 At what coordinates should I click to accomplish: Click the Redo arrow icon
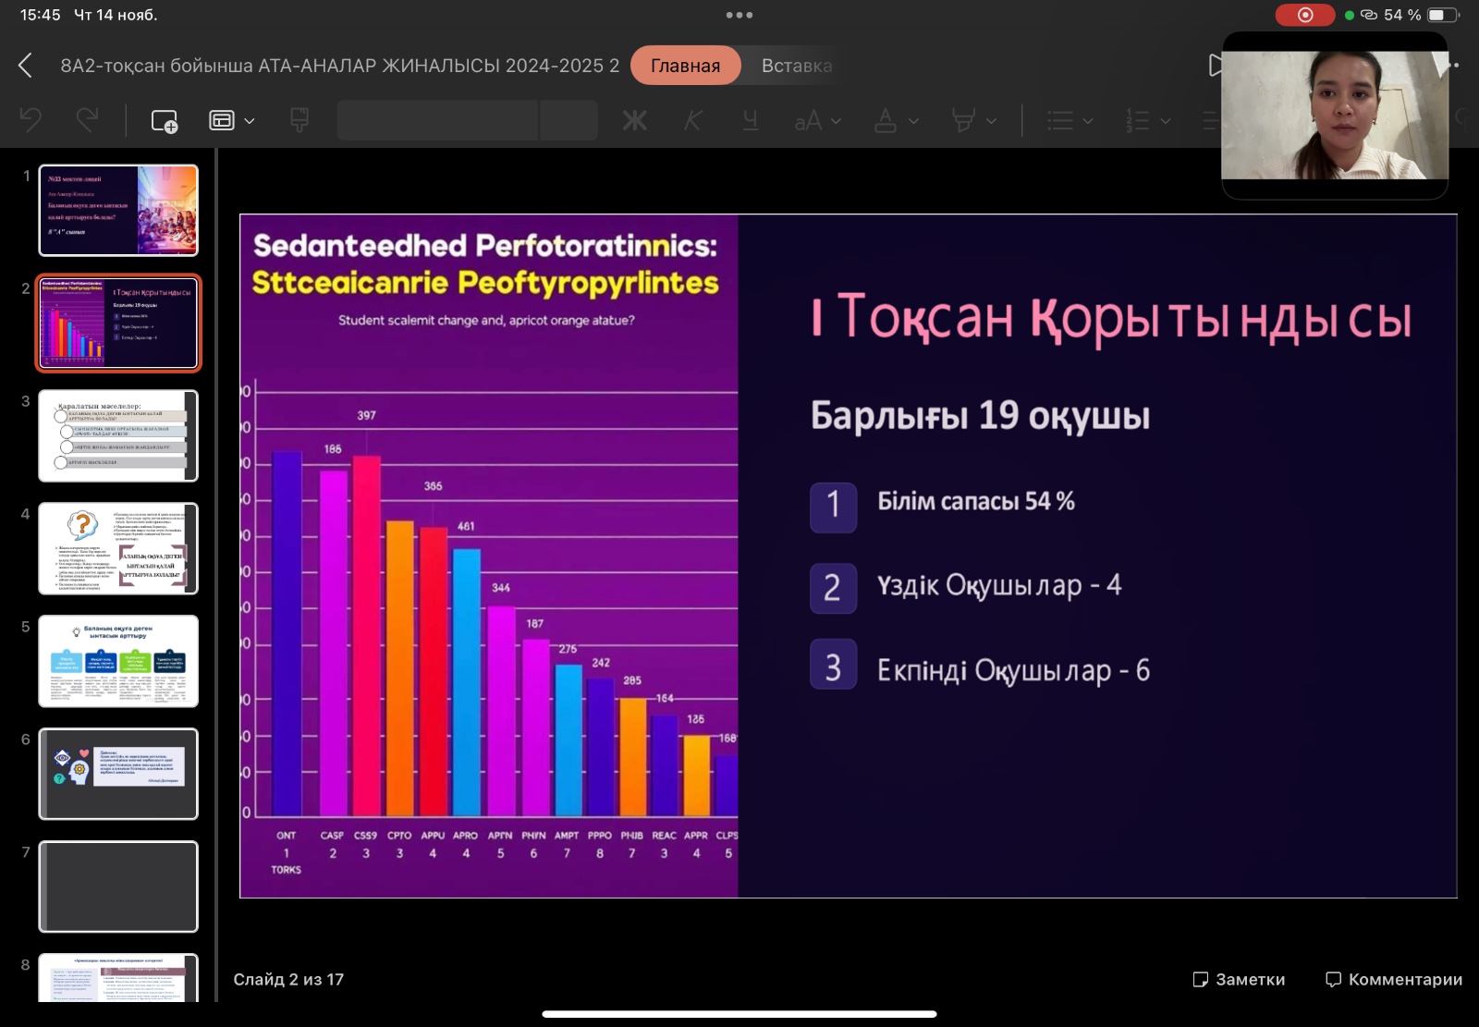click(88, 120)
